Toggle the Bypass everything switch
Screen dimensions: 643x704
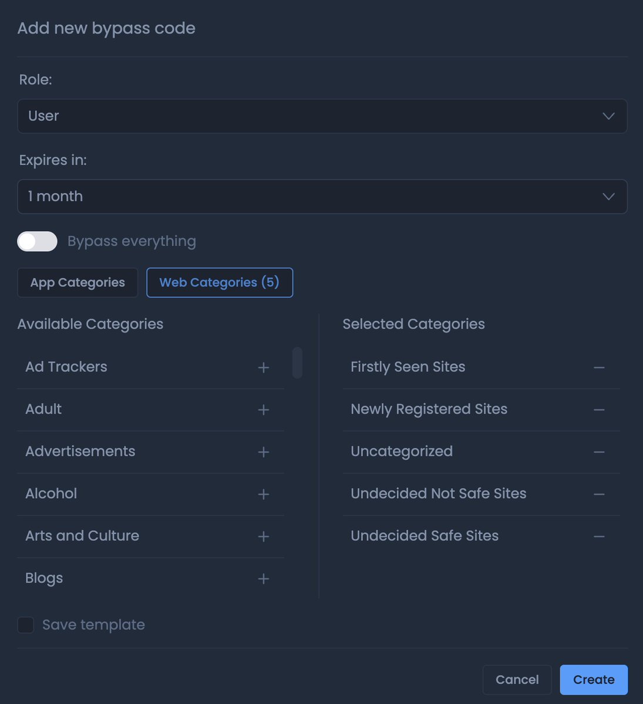[37, 241]
